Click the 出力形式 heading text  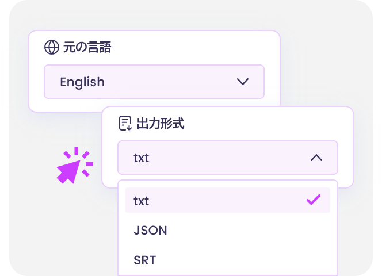(161, 123)
